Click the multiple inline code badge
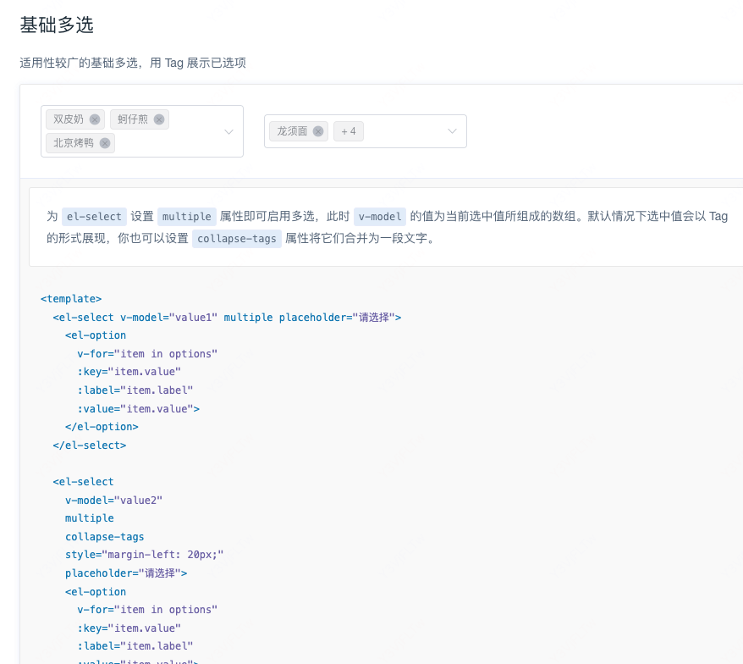The width and height of the screenshot is (743, 664). click(x=186, y=216)
